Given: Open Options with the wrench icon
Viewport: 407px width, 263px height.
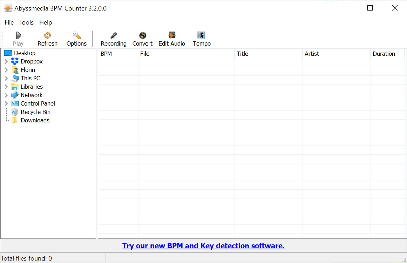Looking at the screenshot, I should pos(76,35).
